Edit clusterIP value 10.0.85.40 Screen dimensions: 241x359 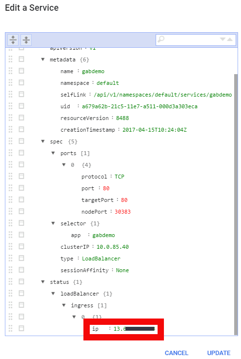tap(113, 247)
